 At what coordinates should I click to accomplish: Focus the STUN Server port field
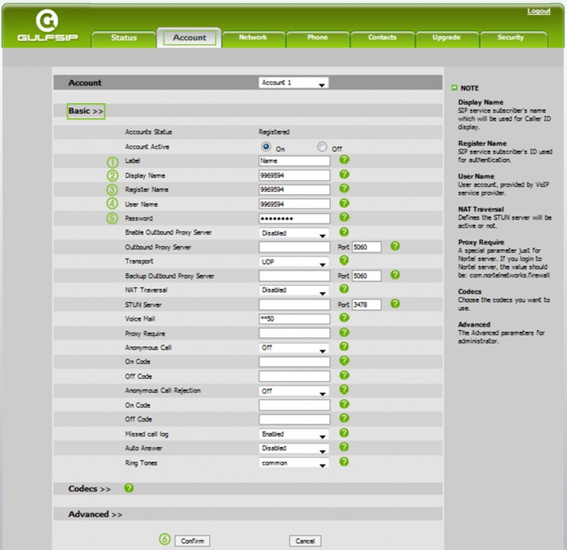[366, 305]
